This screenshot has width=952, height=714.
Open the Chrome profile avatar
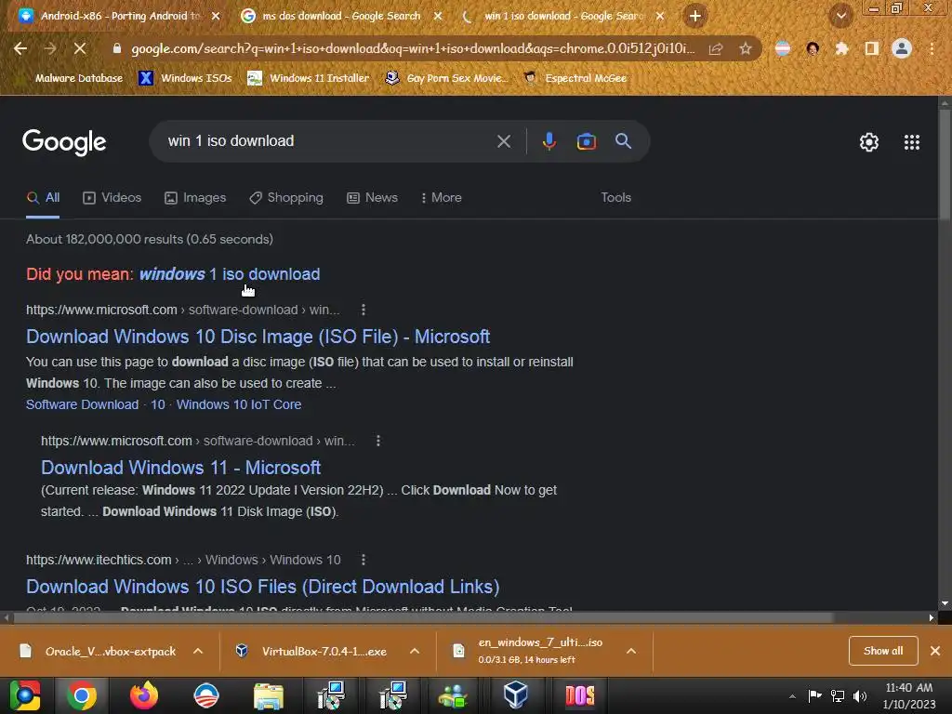point(902,48)
